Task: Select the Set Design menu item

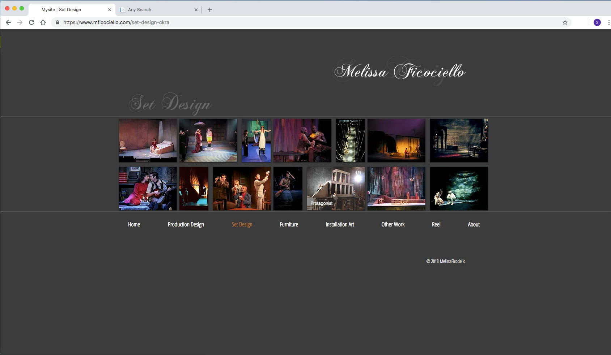Action: 242,224
